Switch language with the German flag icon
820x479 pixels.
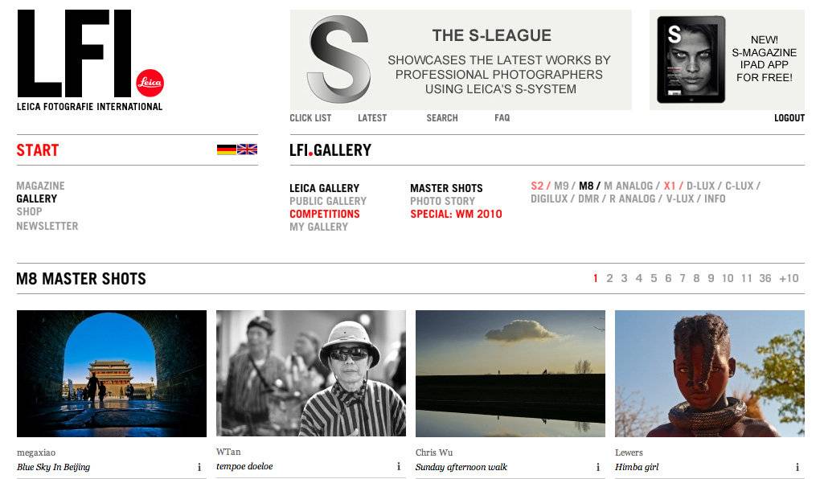(x=227, y=149)
